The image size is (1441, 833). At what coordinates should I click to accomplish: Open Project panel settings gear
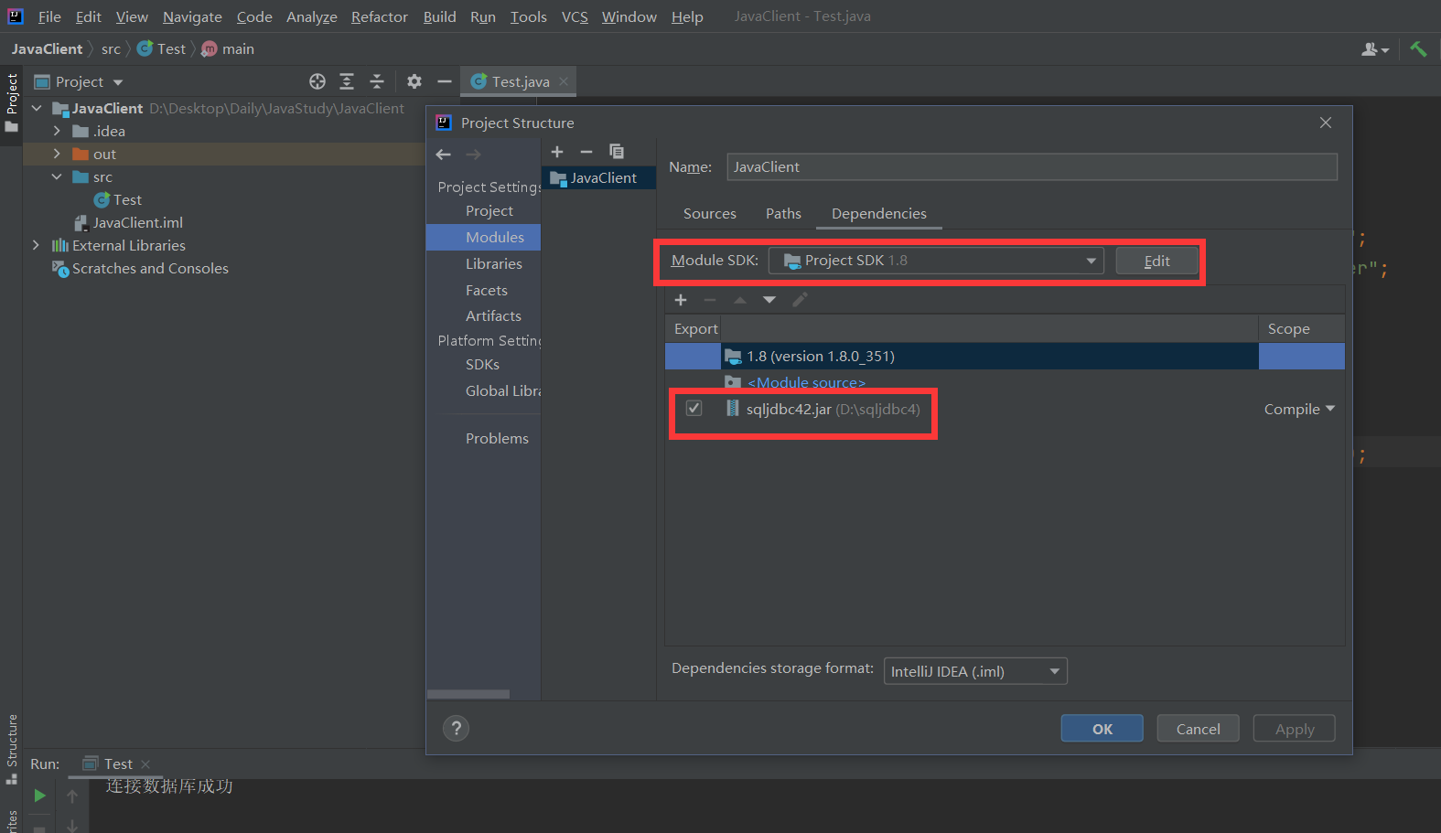point(414,81)
